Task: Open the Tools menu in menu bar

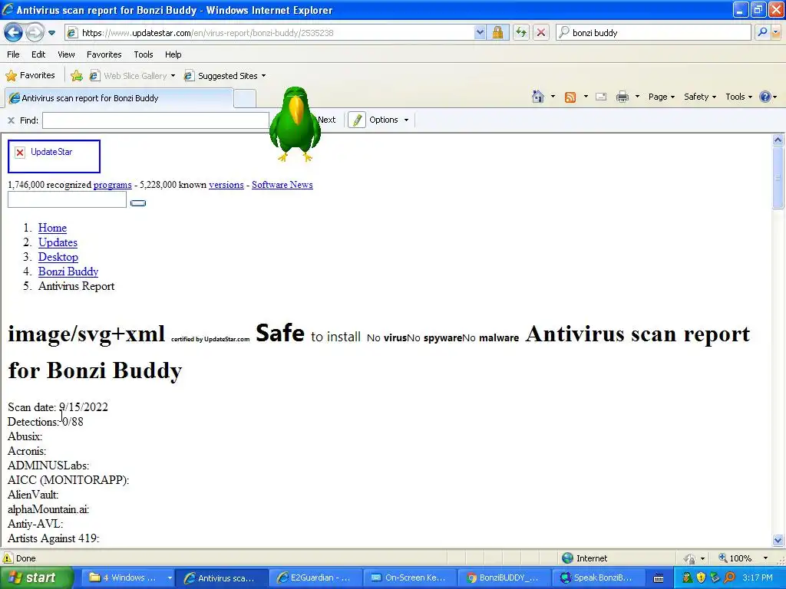Action: [x=144, y=54]
